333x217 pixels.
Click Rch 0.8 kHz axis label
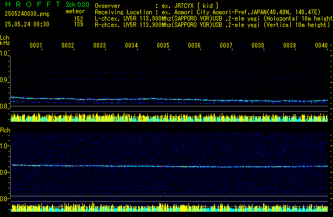click(4, 198)
